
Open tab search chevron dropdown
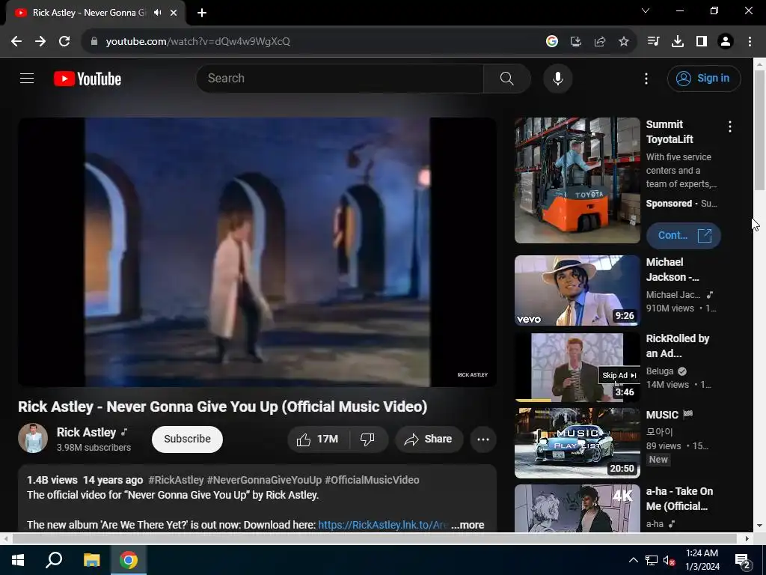click(x=646, y=10)
